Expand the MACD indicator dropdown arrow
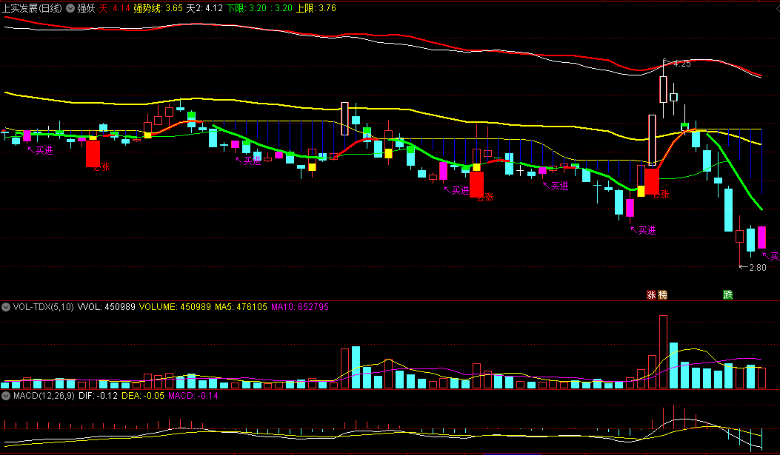Screen dimensions: 780x455 click(6, 396)
